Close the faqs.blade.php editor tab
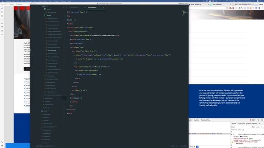 (104, 7)
